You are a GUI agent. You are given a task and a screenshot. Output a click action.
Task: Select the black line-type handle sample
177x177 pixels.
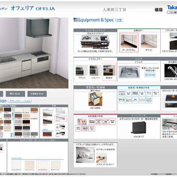pos(47,122)
